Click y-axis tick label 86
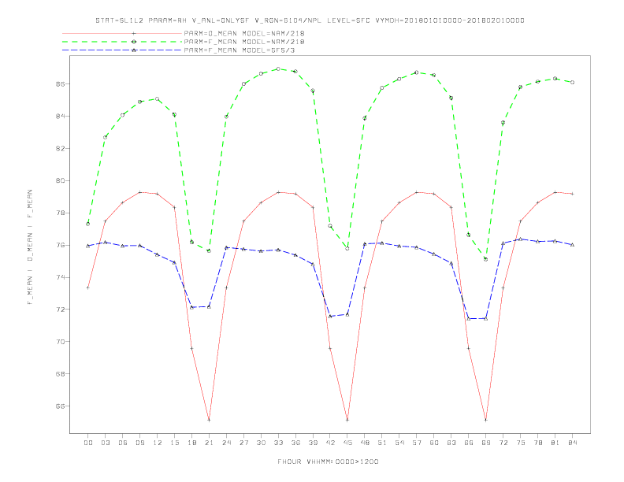This screenshot has width=624, height=482. point(60,84)
